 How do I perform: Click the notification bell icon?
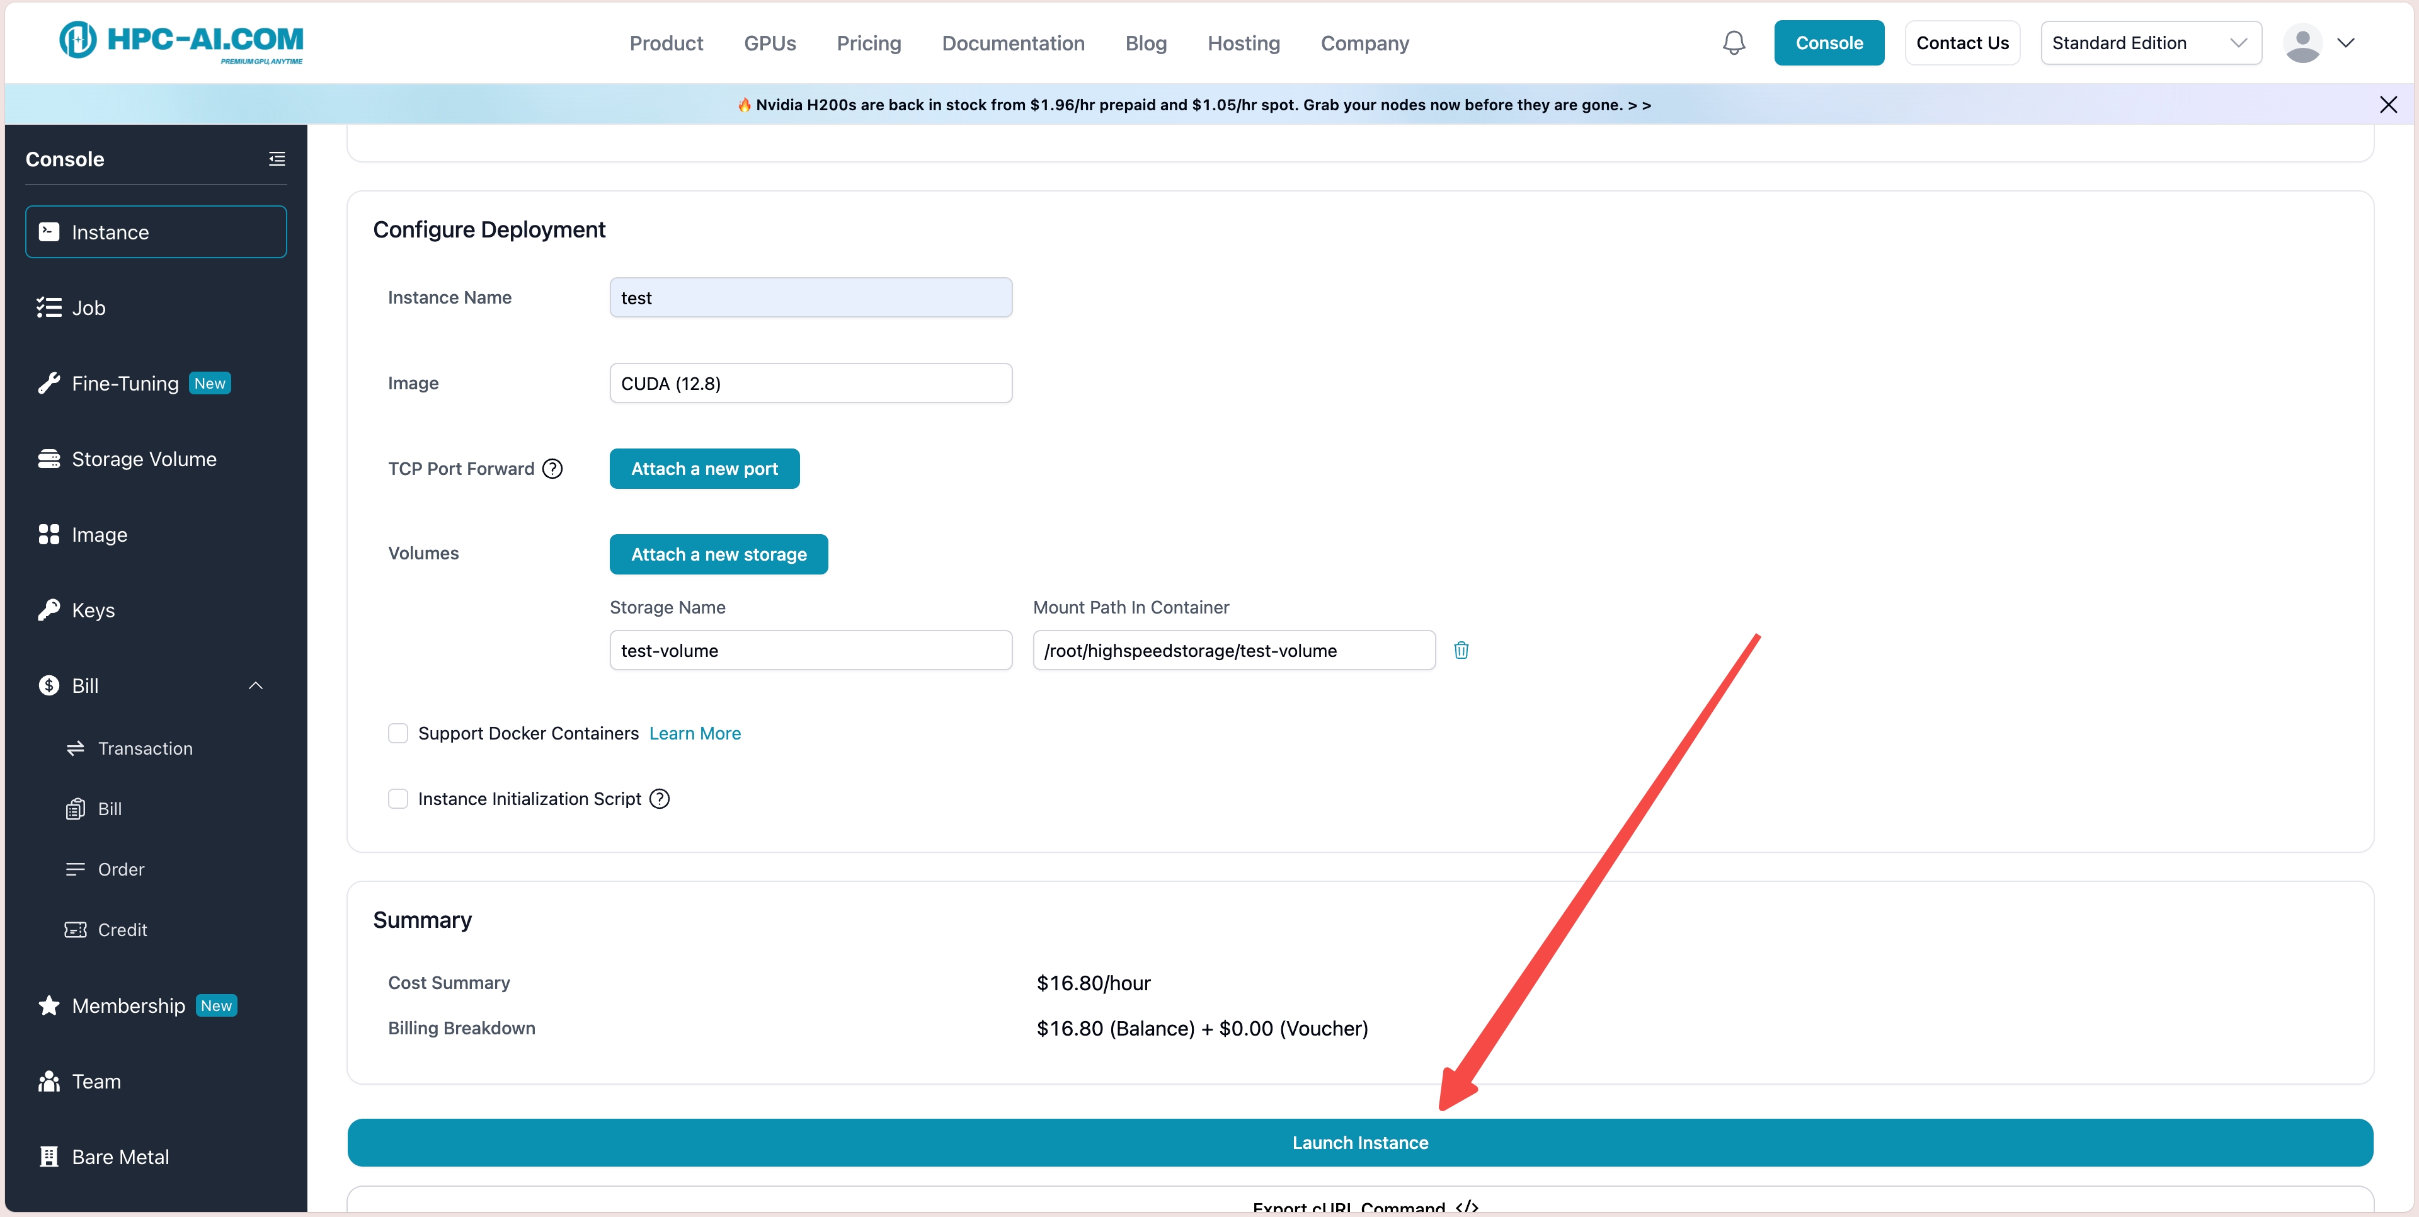click(x=1734, y=43)
